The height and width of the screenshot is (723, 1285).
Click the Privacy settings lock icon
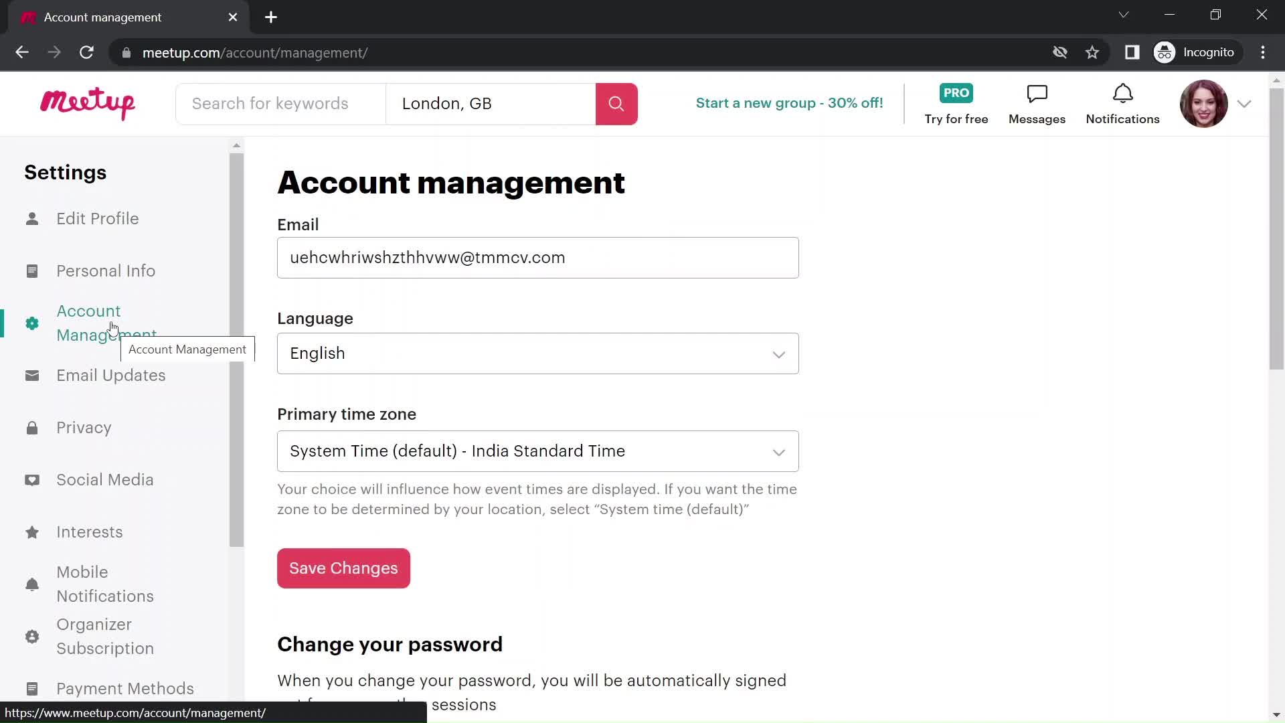tap(31, 427)
